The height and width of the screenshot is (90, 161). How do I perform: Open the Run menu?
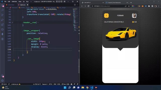27,1
